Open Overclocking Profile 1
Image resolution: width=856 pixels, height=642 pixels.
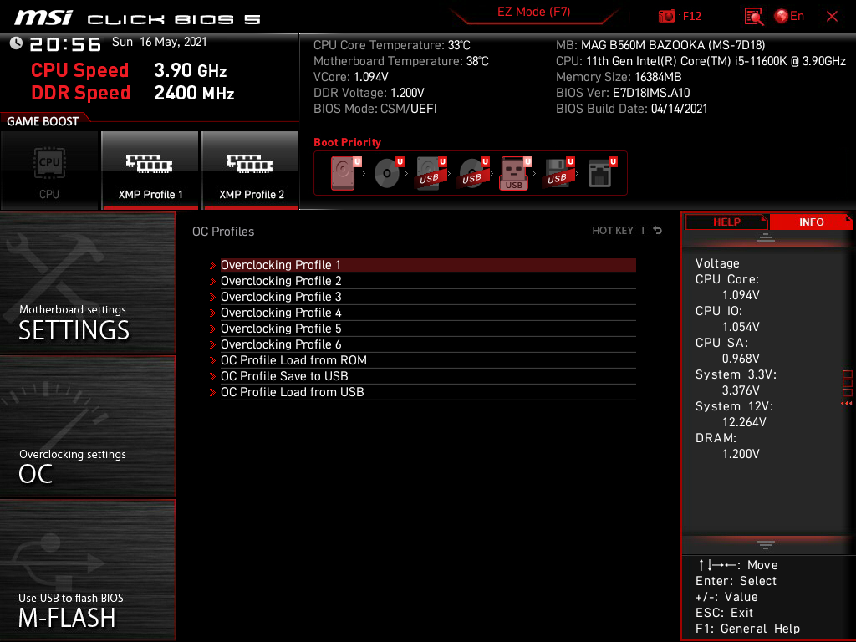(x=428, y=265)
